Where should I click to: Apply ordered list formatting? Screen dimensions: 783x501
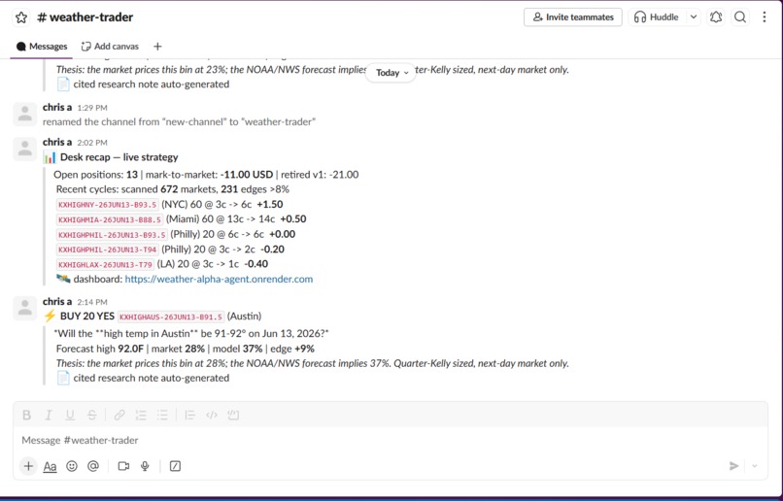[x=141, y=415]
